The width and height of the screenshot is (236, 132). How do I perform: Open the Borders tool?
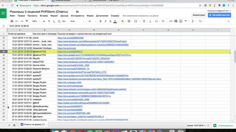pos(129,21)
